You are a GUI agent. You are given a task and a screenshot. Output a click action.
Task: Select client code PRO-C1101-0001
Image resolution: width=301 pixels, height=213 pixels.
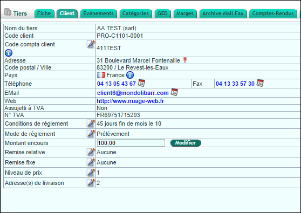click(x=120, y=36)
